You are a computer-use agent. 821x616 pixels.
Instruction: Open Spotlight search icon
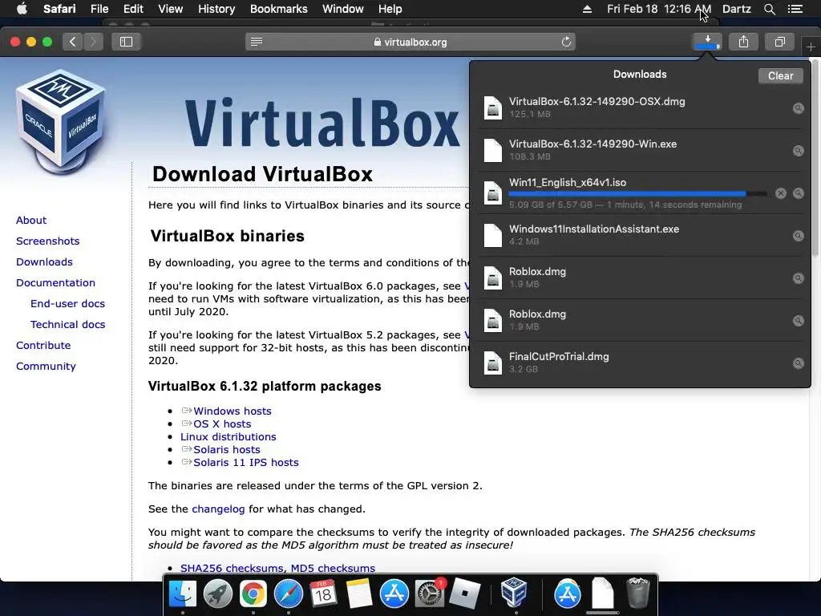pyautogui.click(x=769, y=9)
